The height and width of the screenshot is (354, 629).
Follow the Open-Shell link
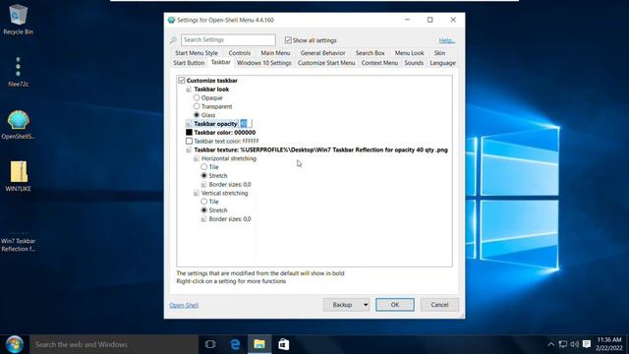184,305
